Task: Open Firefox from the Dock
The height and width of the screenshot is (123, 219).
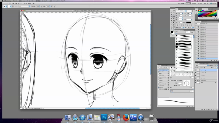Action: coord(126,118)
